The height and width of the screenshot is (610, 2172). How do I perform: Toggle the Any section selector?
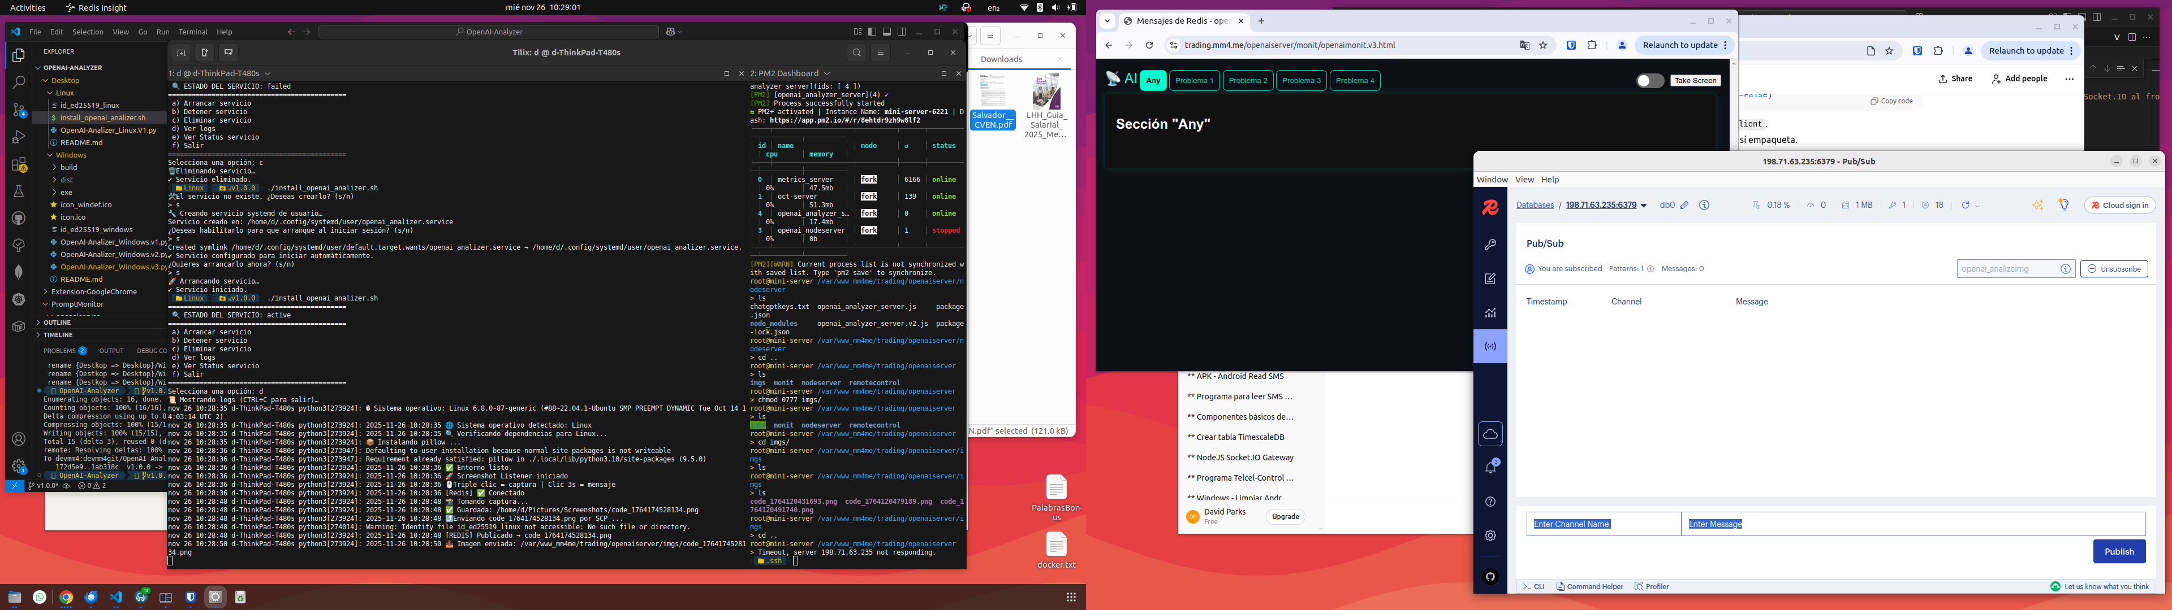[1153, 81]
